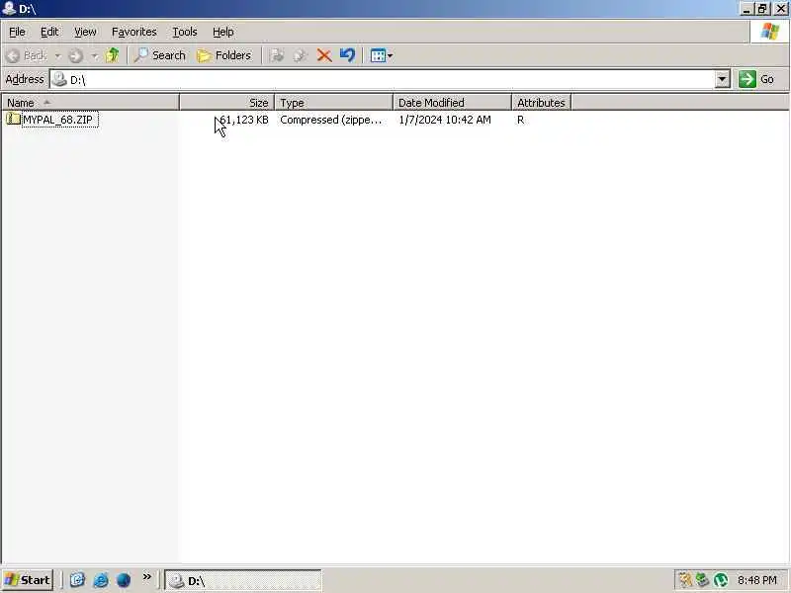Expand the quick launch overflow chevron

click(x=146, y=577)
